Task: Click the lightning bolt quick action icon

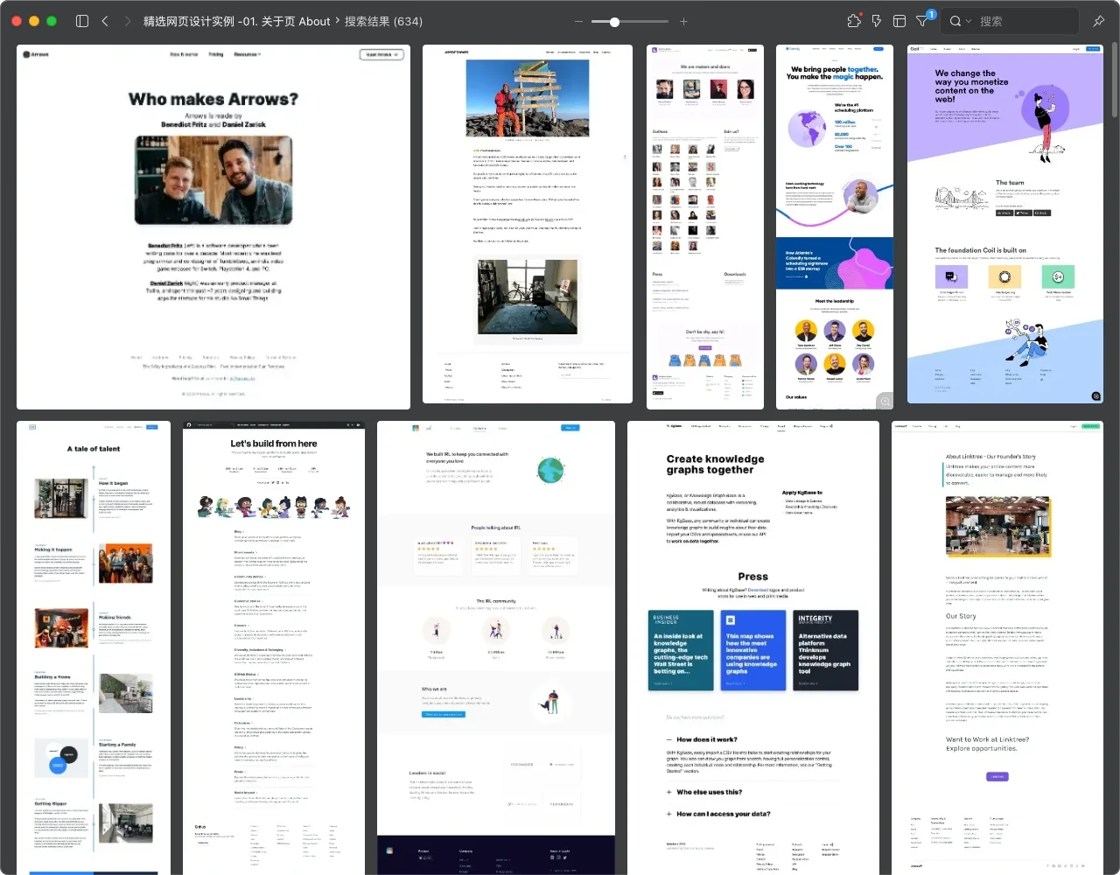Action: [877, 21]
